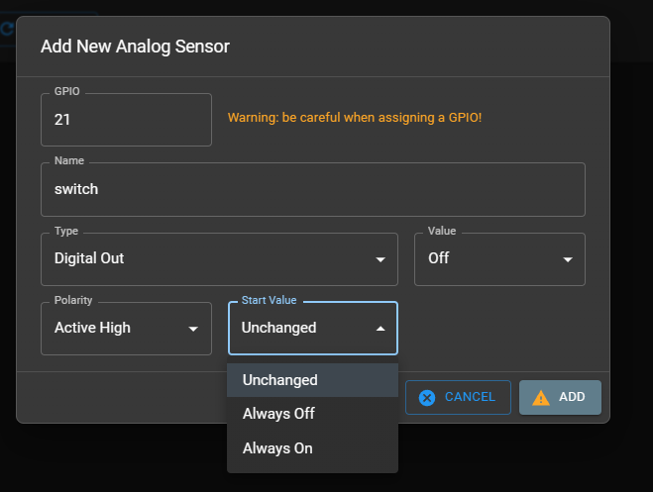
Task: Choose Always Off from the list
Action: [x=278, y=414]
